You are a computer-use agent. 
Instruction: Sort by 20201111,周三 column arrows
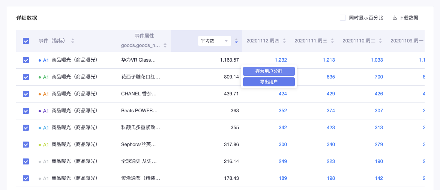pos(332,41)
